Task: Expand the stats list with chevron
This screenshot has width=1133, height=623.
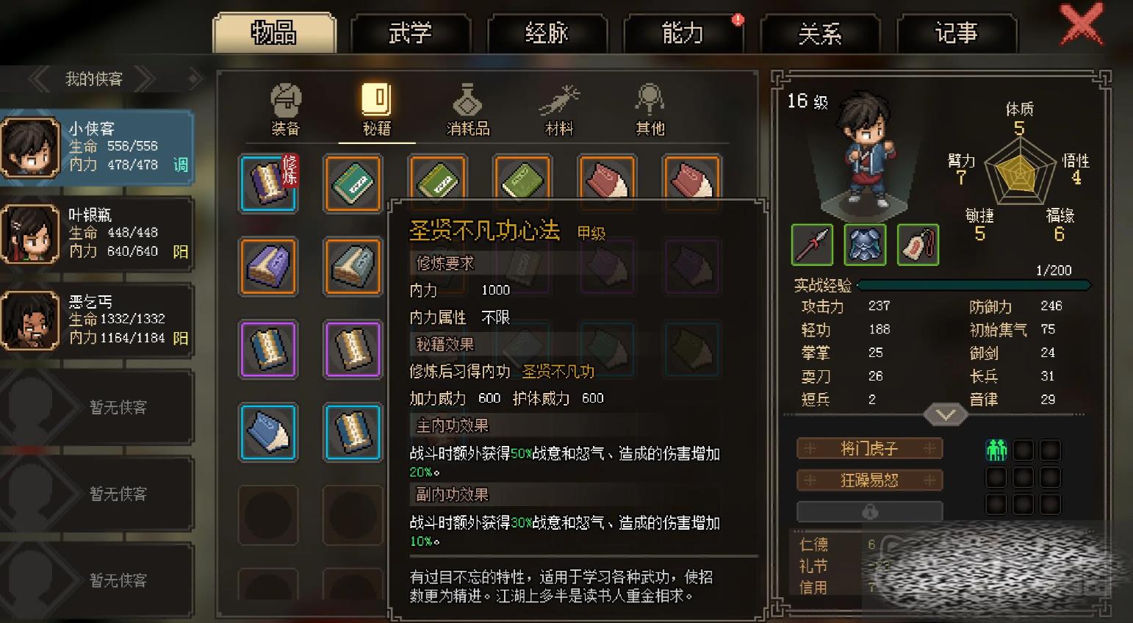Action: (945, 415)
